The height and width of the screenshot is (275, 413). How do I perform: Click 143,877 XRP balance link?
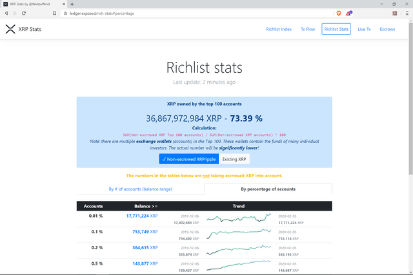[x=145, y=263]
